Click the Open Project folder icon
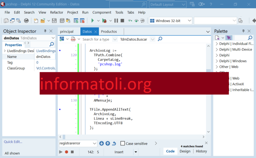256x158 pixels. coord(68,21)
